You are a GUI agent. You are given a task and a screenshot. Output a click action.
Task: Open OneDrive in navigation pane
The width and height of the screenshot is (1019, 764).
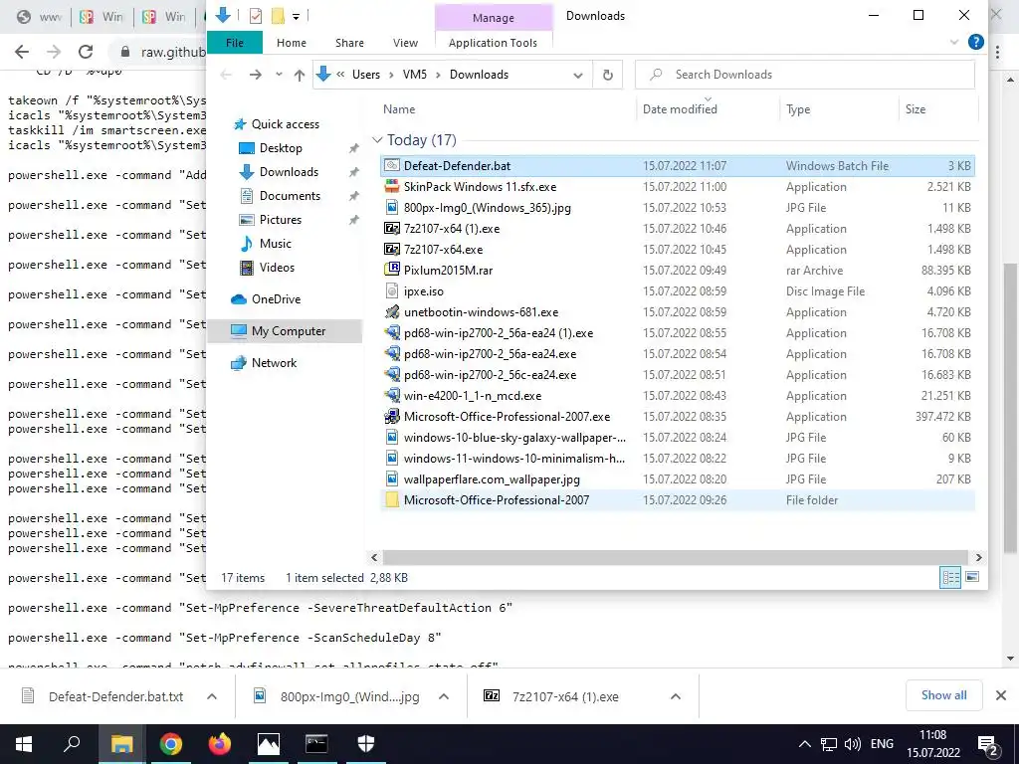click(277, 298)
